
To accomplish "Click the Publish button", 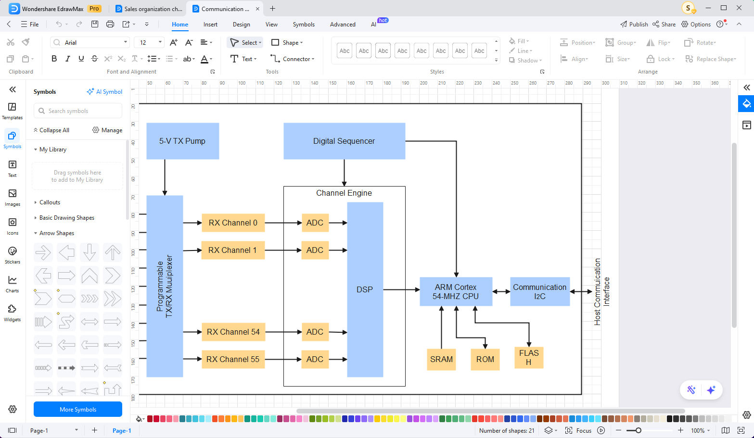I will pos(634,24).
